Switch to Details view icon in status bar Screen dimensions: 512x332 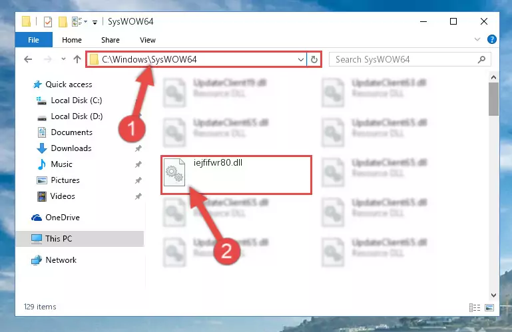pyautogui.click(x=475, y=307)
